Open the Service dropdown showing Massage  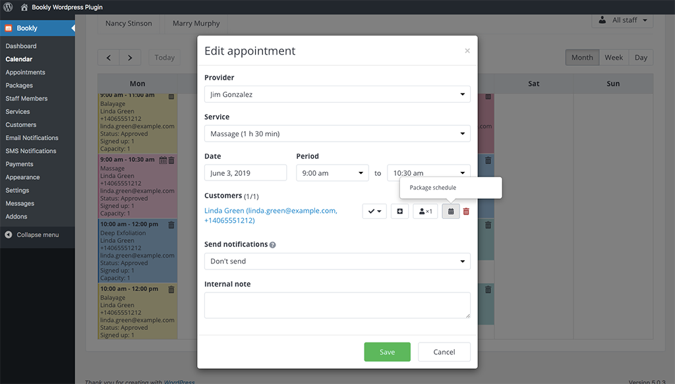(x=337, y=134)
